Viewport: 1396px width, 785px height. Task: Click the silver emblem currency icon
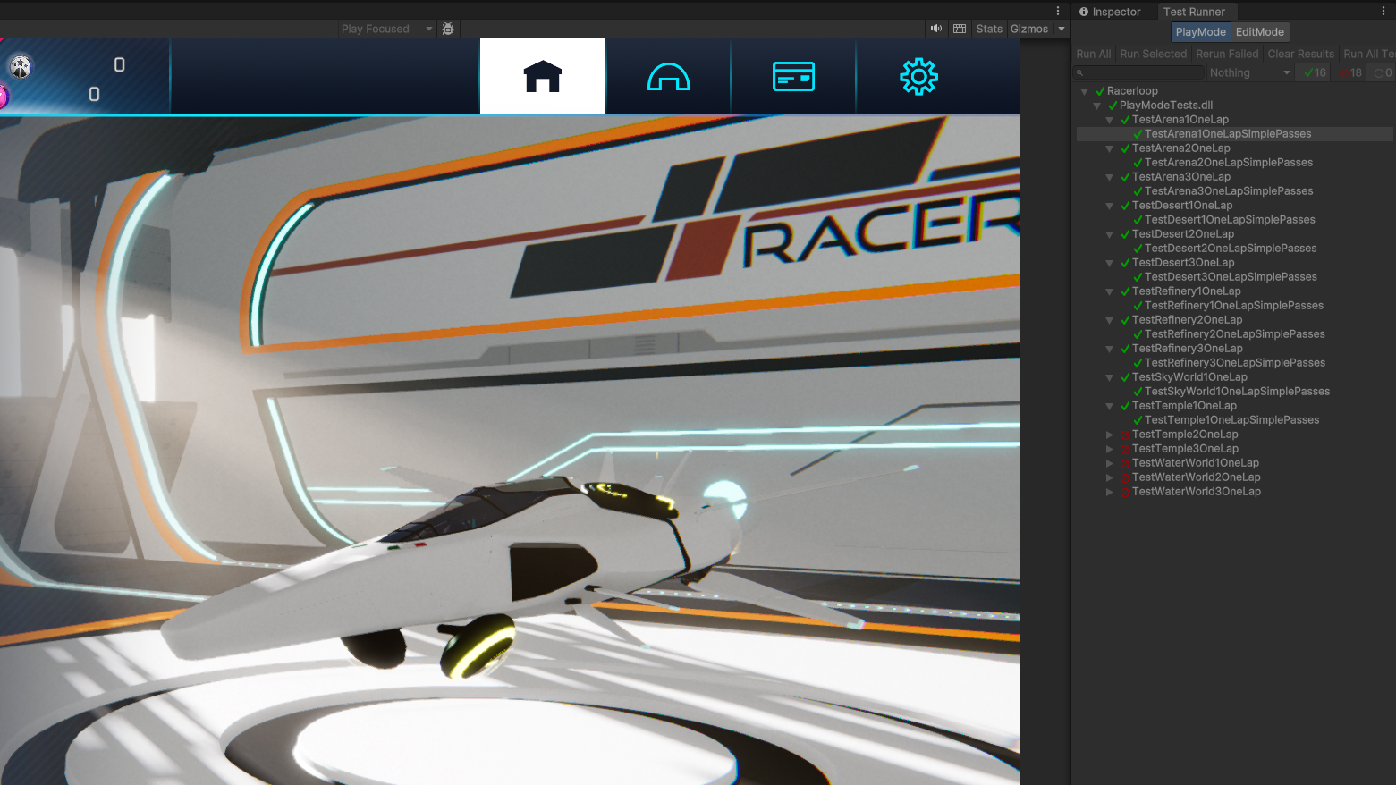(21, 66)
